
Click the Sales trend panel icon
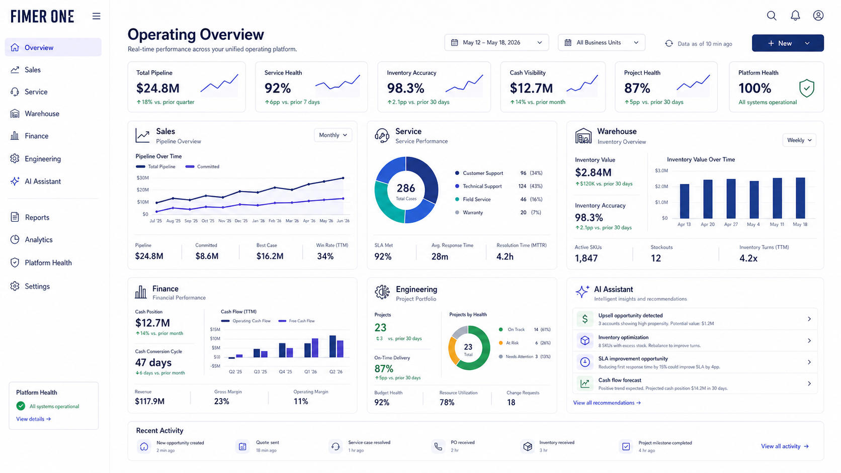142,135
